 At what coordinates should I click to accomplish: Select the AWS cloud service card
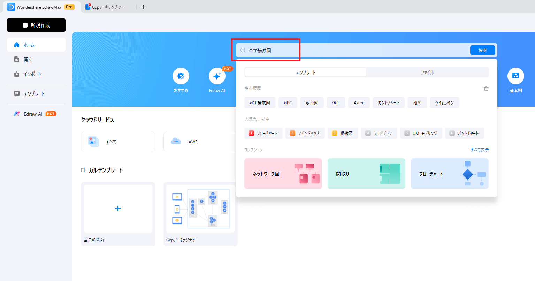pyautogui.click(x=200, y=141)
